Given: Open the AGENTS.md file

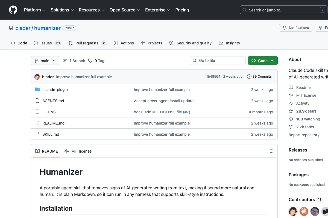Looking at the screenshot, I should [53, 101].
